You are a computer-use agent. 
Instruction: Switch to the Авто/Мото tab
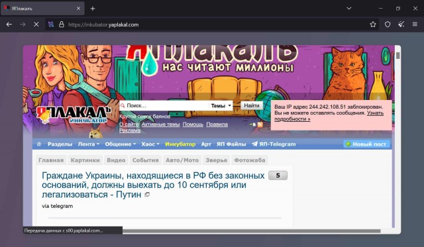(182, 160)
